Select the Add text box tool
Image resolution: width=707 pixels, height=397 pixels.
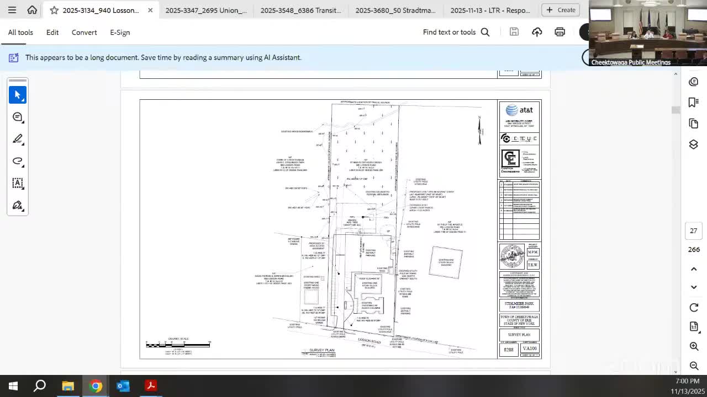18,183
